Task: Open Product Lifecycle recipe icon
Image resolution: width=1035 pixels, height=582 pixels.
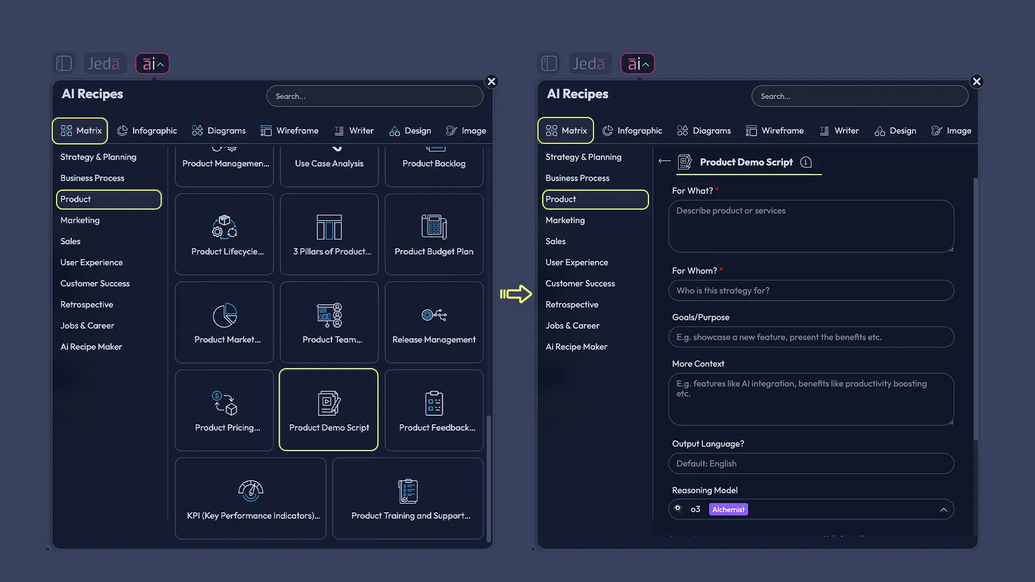Action: tap(224, 227)
